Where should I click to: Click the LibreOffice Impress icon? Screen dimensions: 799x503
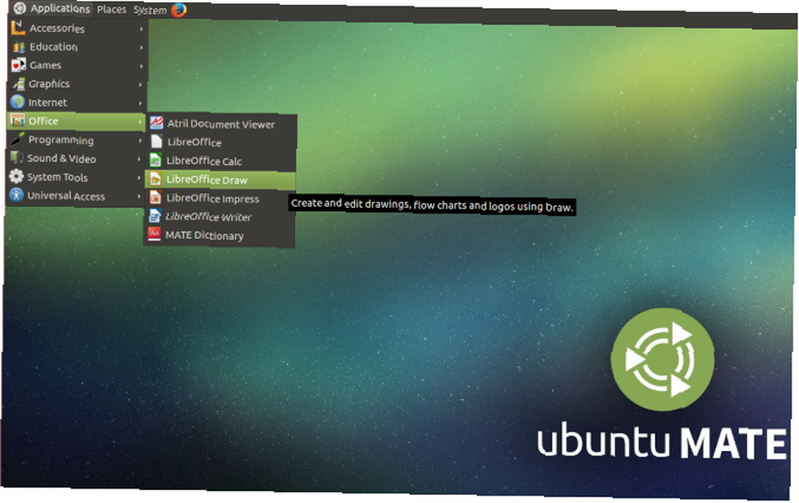[x=155, y=197]
